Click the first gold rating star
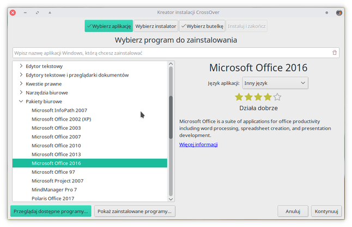Screen dimensions: 352x227 pyautogui.click(x=239, y=97)
